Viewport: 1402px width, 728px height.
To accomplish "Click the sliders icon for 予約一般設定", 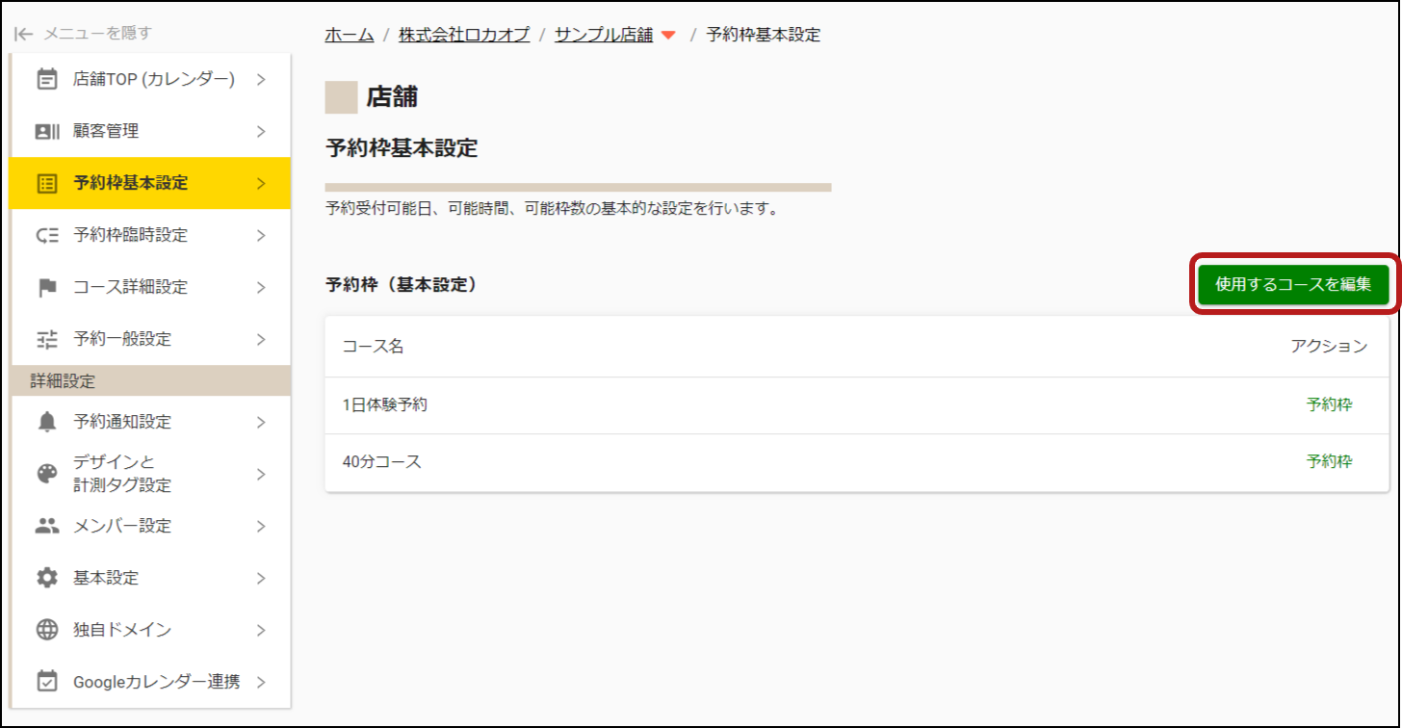I will pyautogui.click(x=46, y=339).
